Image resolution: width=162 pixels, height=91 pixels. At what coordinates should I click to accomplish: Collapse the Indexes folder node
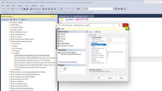[11, 53]
